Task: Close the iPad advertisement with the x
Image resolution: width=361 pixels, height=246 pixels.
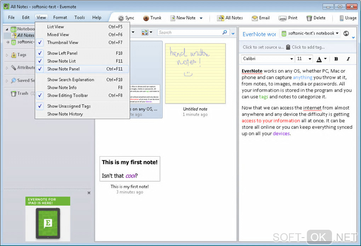Action: (89, 193)
